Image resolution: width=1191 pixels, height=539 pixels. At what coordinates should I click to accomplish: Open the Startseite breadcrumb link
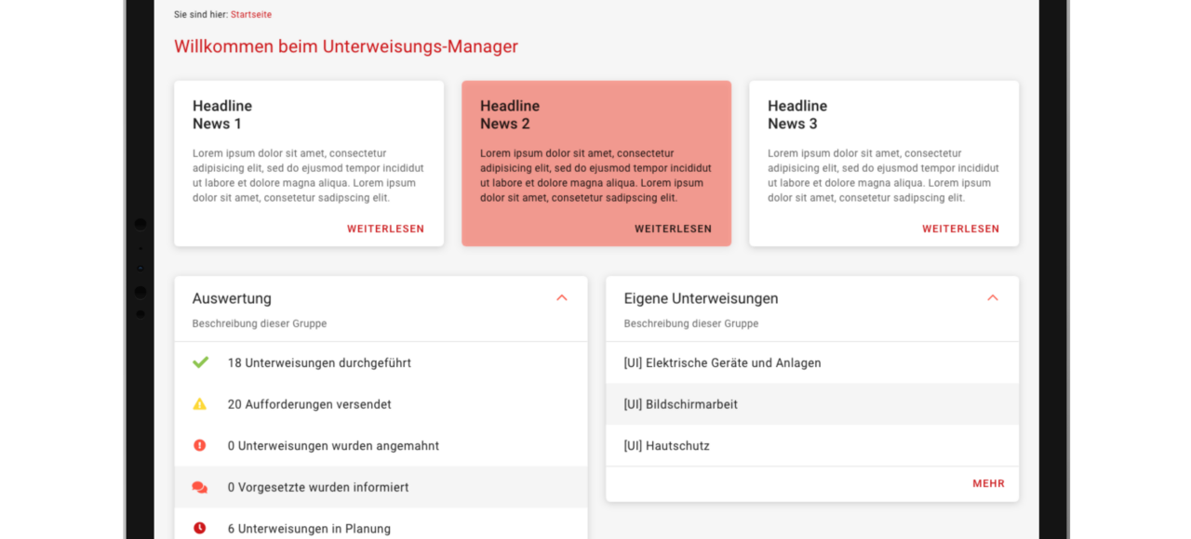[251, 15]
